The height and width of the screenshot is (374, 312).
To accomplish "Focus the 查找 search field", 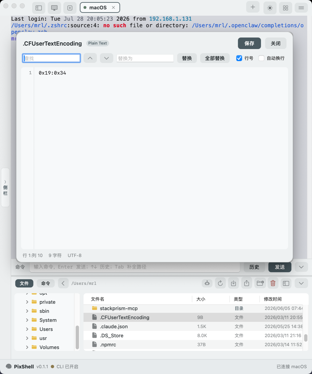I will [52, 58].
